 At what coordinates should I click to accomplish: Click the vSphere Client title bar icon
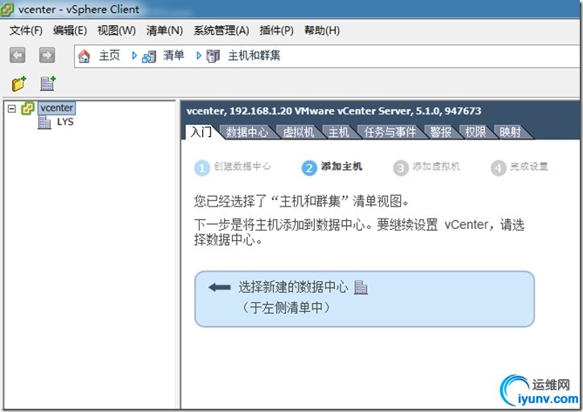point(7,9)
